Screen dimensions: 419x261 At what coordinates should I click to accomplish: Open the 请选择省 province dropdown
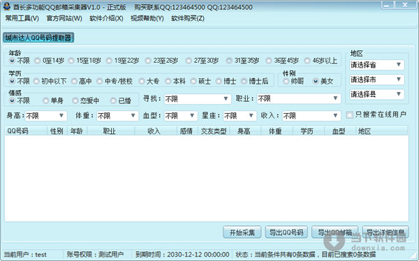[377, 65]
